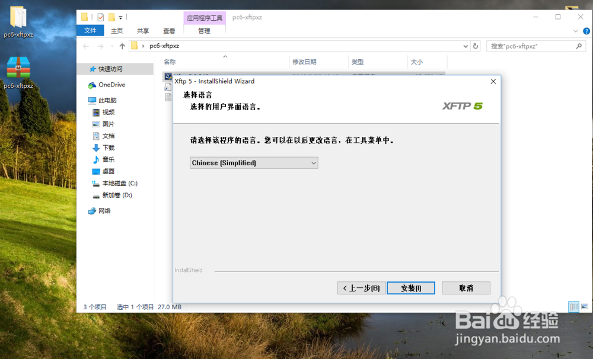
Task: Select 网络 in navigation pane
Action: point(104,211)
